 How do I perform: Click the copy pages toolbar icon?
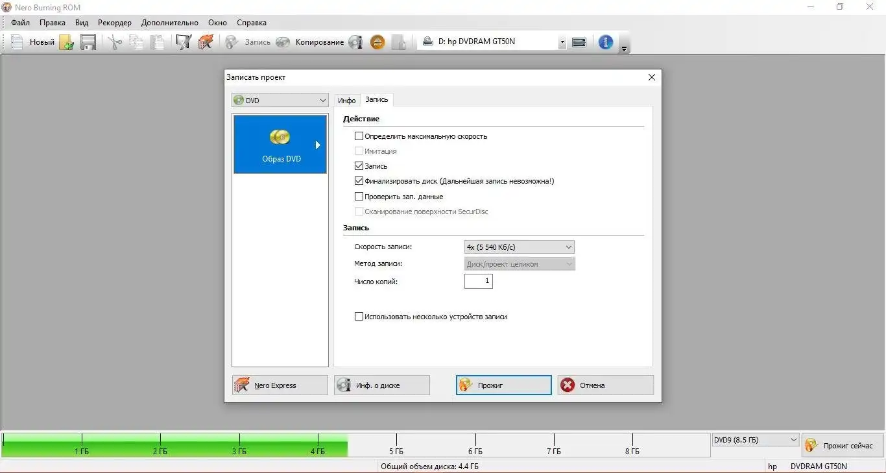pyautogui.click(x=136, y=42)
